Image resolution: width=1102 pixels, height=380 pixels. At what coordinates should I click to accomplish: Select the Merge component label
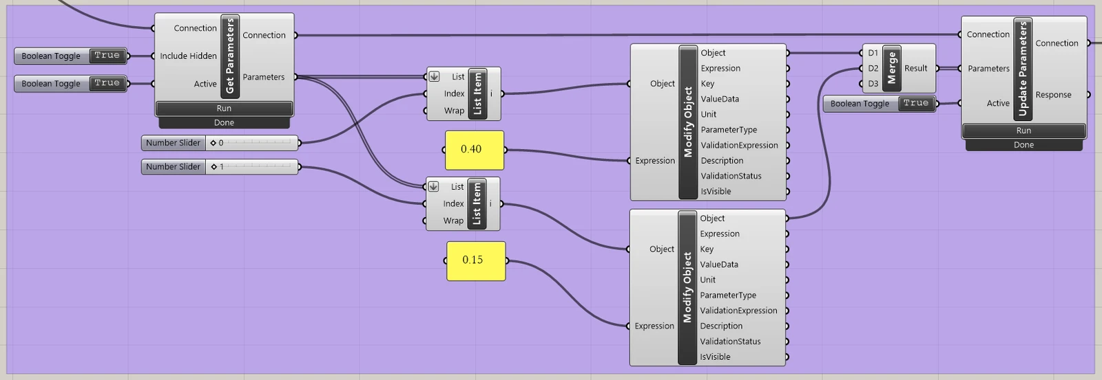pyautogui.click(x=892, y=68)
